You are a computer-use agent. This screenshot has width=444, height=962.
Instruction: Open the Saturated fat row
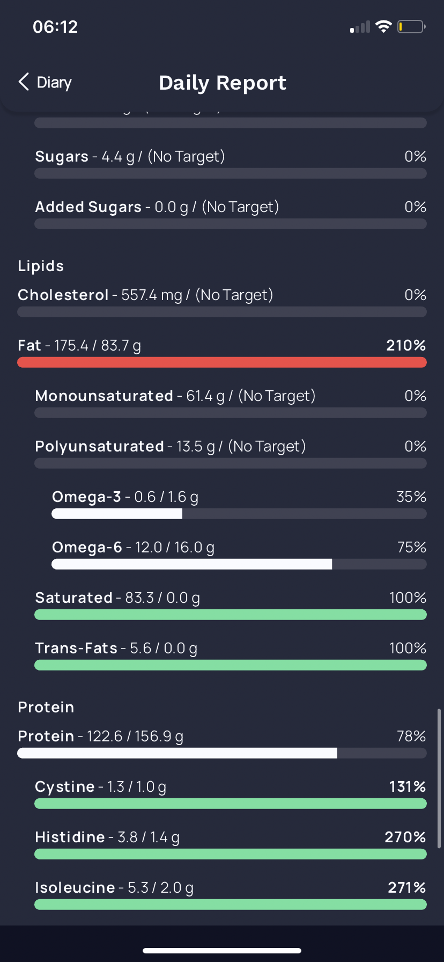tap(231, 605)
